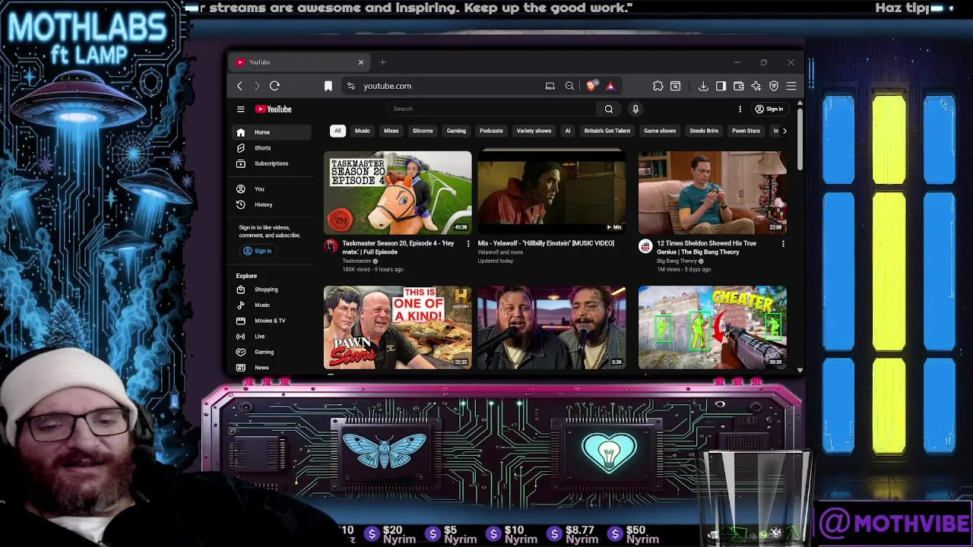
Task: Open YouTube settings three-dot menu
Action: point(740,109)
